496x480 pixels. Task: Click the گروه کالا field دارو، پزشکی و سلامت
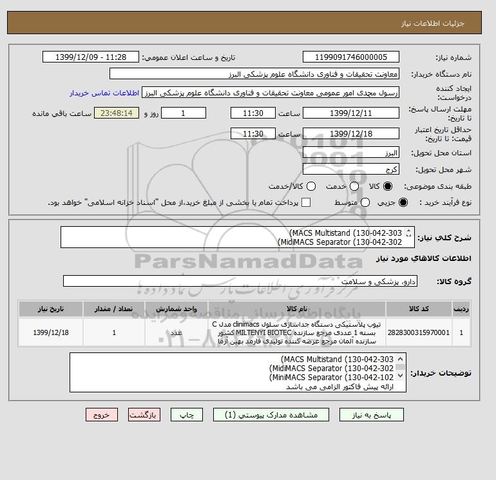point(240,281)
